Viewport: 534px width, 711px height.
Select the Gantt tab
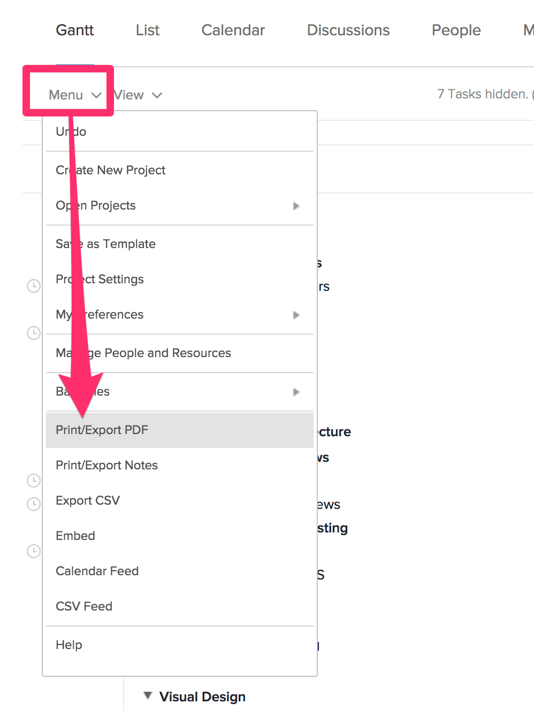pos(74,30)
